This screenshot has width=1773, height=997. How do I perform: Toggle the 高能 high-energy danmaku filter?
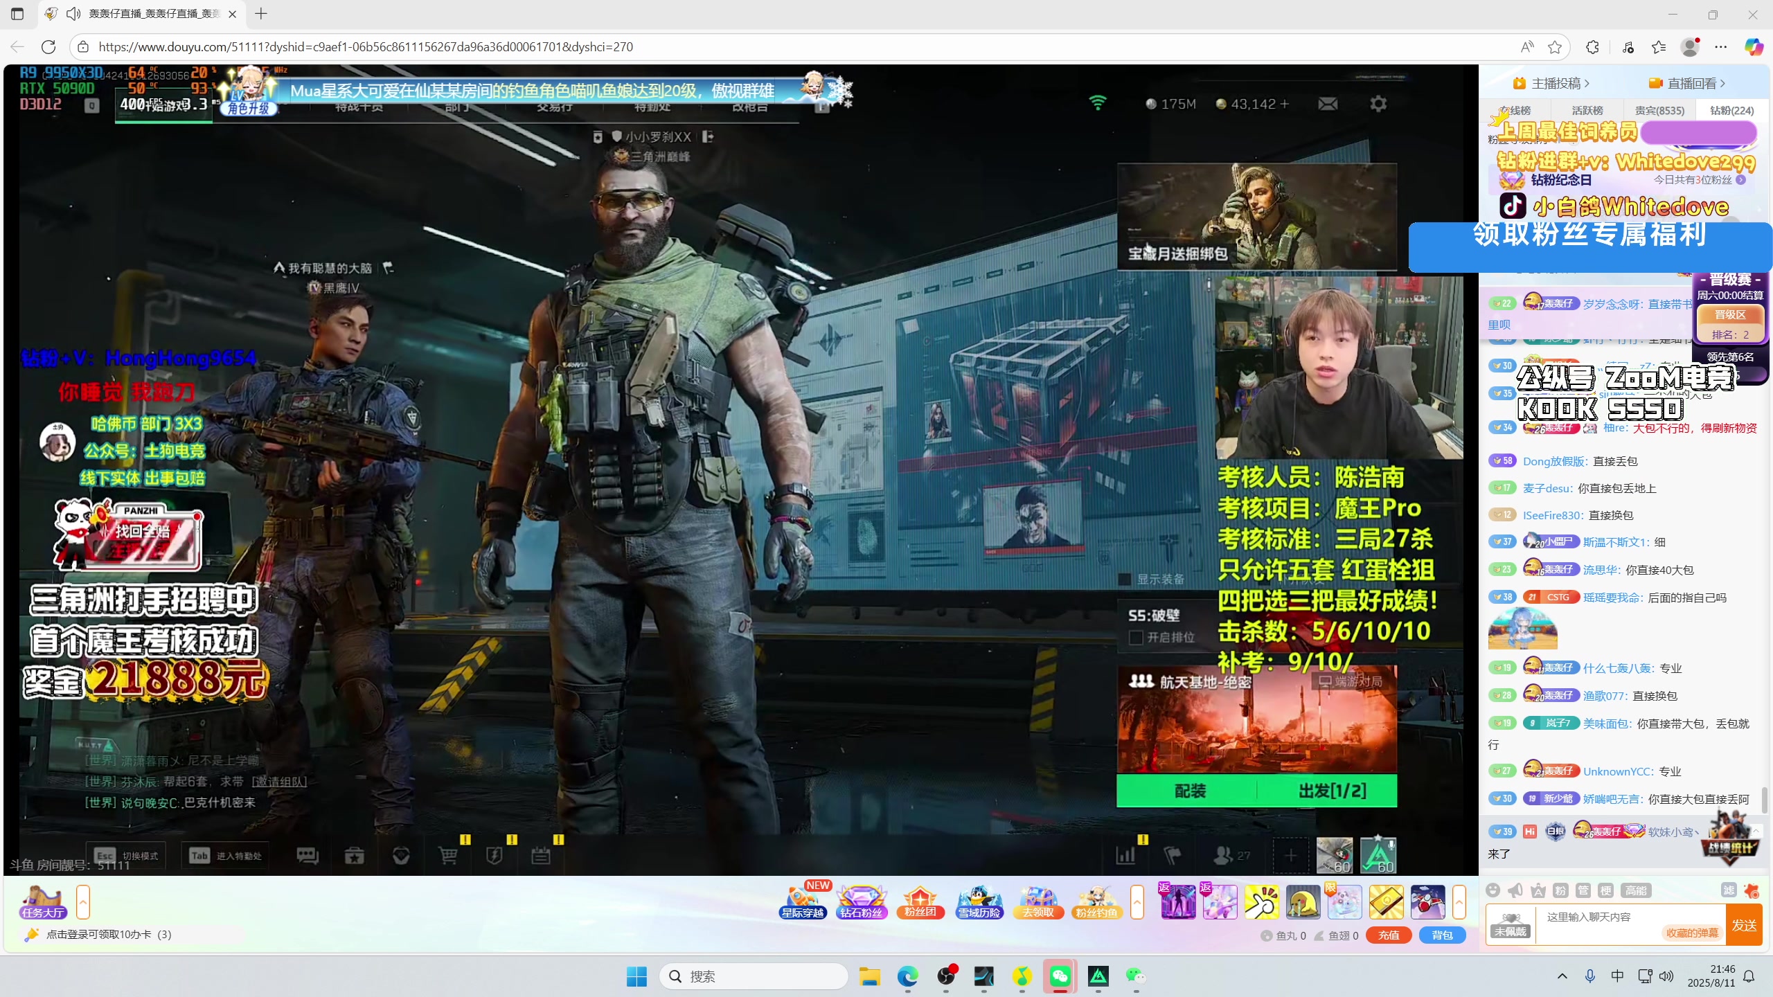tap(1637, 890)
